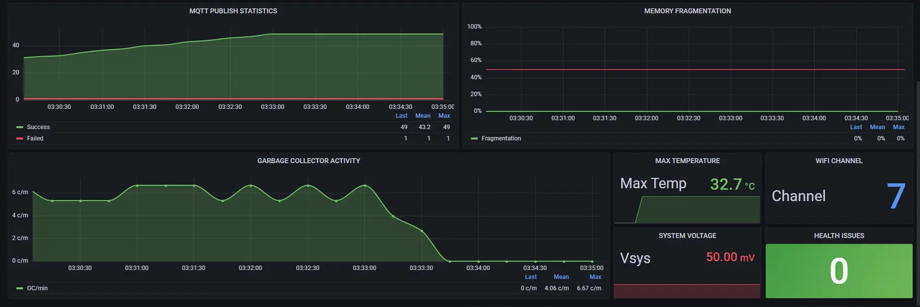Click the 6.67 c/m max GC value
Screen dimensions: 920x307
[589, 288]
